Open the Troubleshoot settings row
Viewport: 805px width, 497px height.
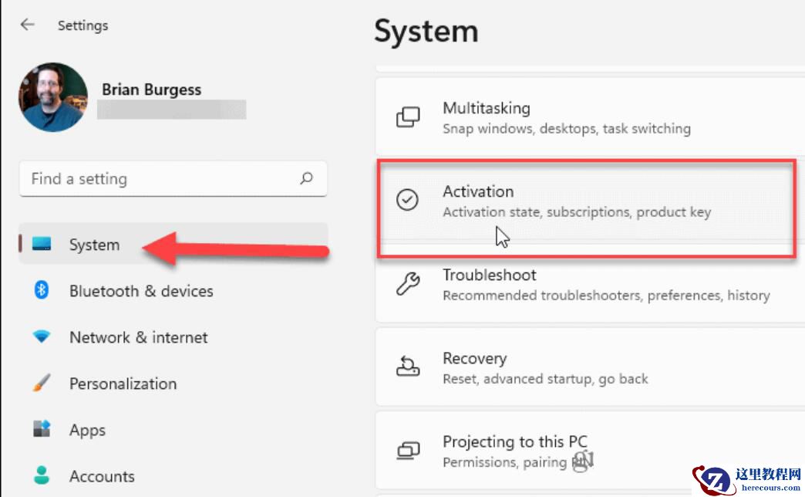pos(586,284)
